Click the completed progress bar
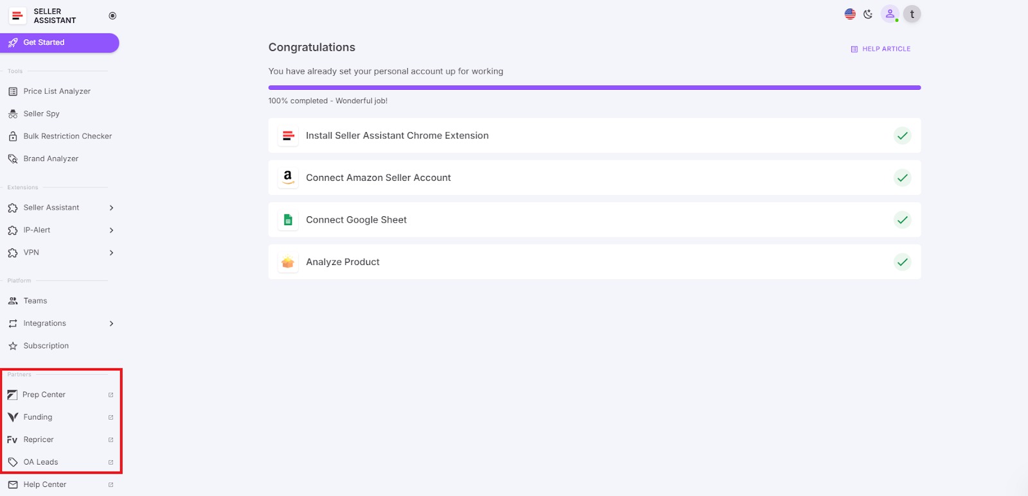 pyautogui.click(x=594, y=87)
